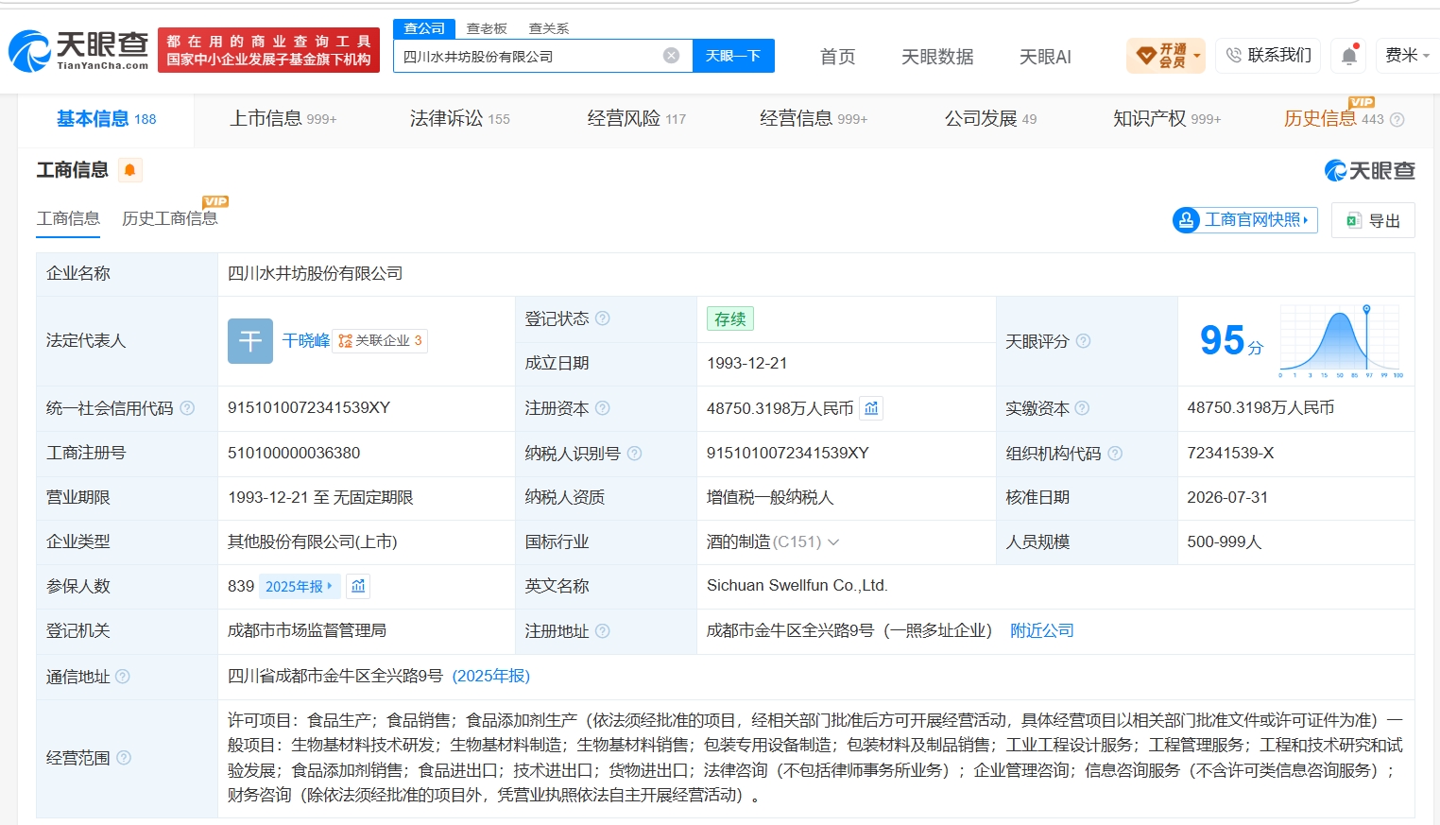Viewport: 1440px width, 825px height.
Task: Switch to 上市信息 tab
Action: [x=283, y=119]
